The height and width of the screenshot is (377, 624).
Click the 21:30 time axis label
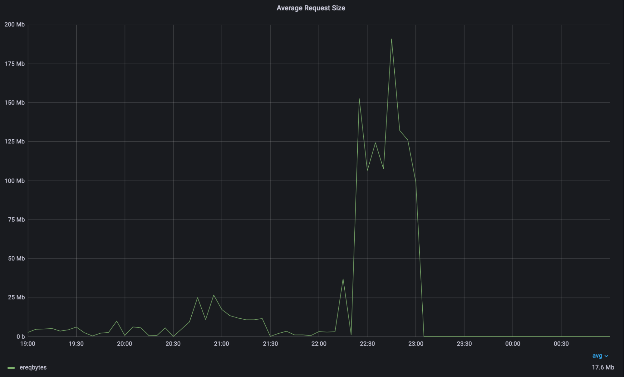[x=270, y=344]
